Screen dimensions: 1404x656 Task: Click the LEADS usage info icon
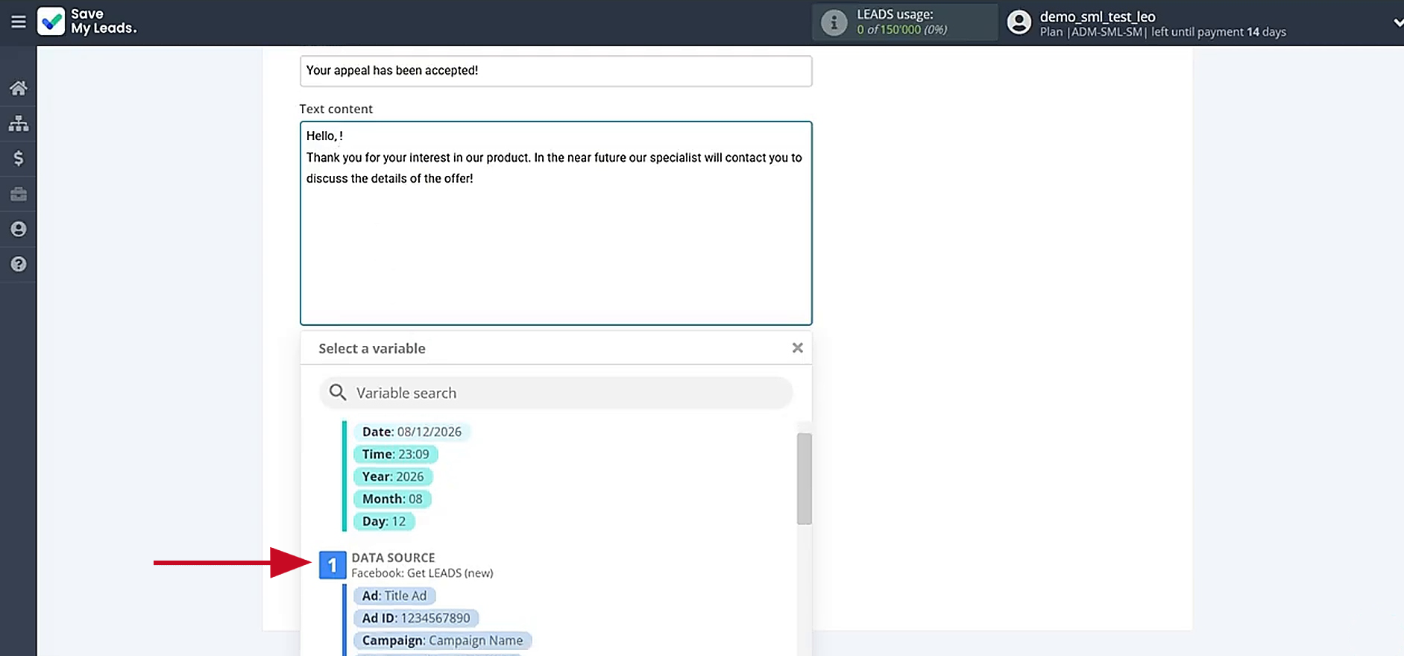[834, 22]
